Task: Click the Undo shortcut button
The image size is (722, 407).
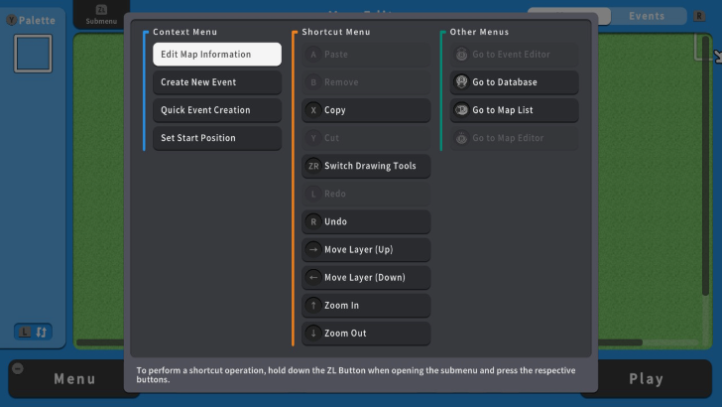Action: [366, 221]
